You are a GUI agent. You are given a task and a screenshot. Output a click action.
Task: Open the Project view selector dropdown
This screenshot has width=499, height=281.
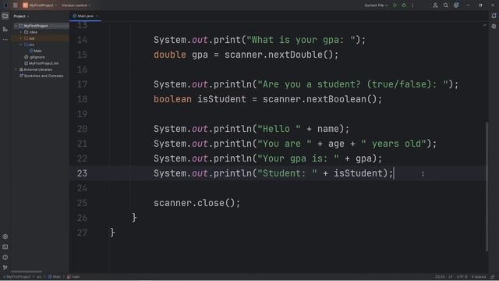(21, 16)
